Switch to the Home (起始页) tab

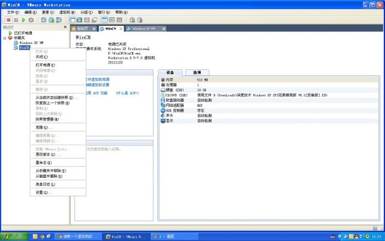(x=82, y=29)
